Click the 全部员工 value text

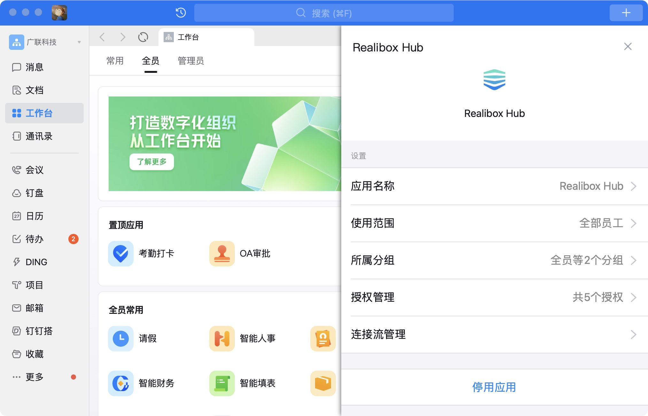point(601,223)
